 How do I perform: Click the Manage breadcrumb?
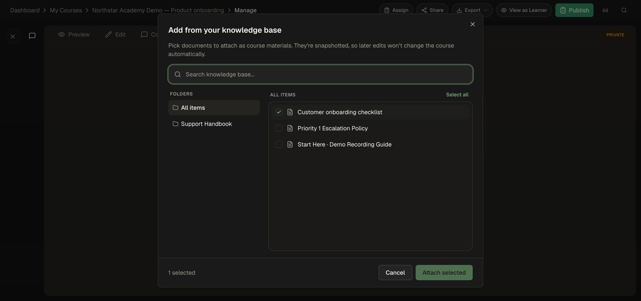[245, 10]
